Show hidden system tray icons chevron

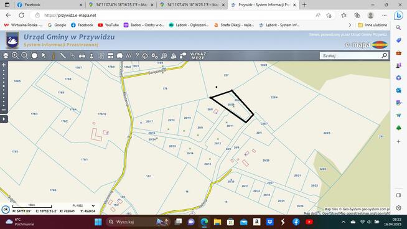point(344,222)
